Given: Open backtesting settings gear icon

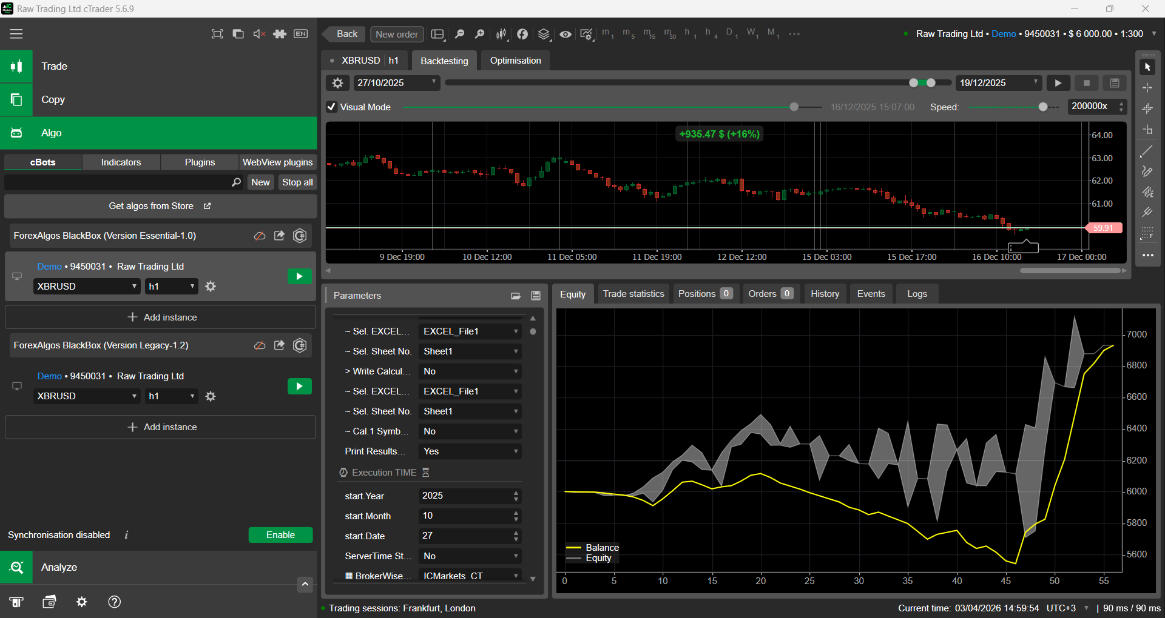Looking at the screenshot, I should click(338, 83).
